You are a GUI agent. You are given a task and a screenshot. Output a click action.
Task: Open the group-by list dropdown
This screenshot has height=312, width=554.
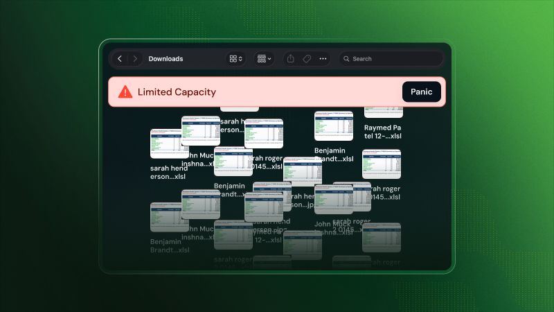point(264,59)
